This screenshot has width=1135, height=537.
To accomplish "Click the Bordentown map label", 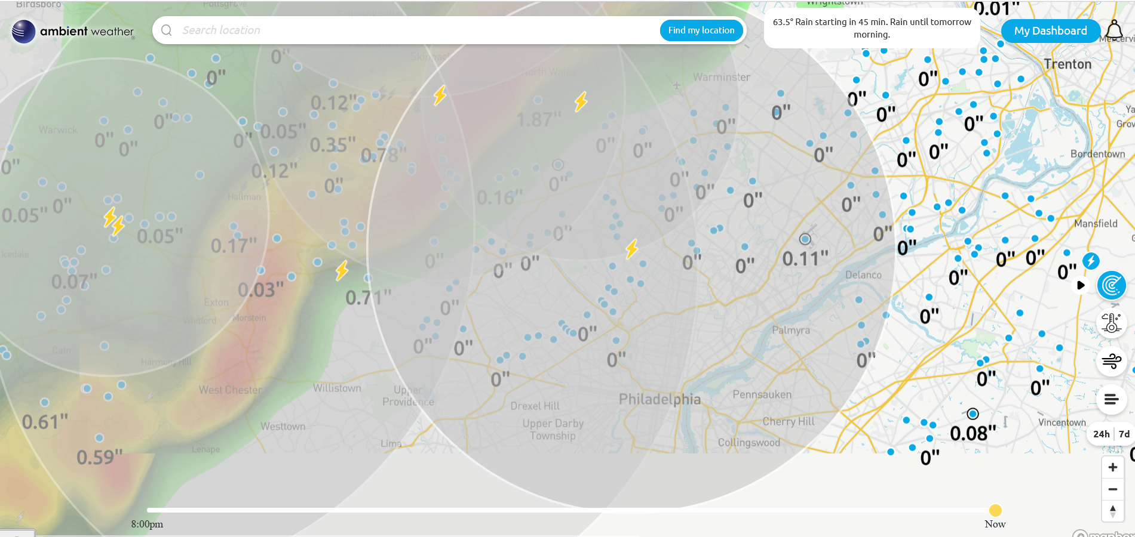I will [x=1098, y=154].
